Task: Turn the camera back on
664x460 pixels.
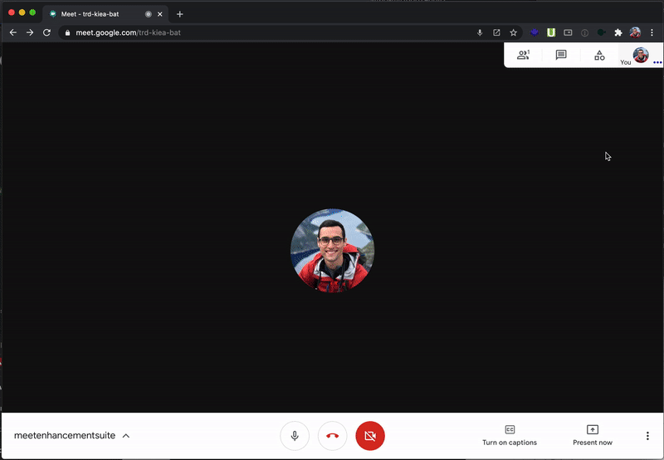Action: pos(370,436)
